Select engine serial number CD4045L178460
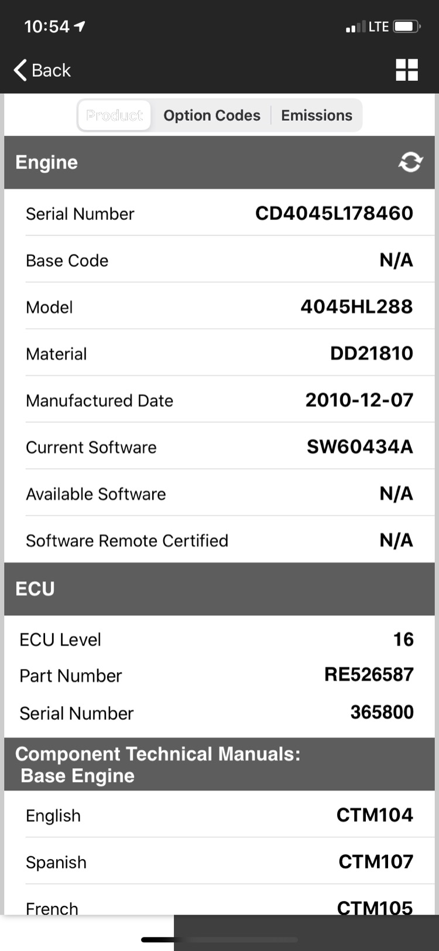 click(x=334, y=213)
